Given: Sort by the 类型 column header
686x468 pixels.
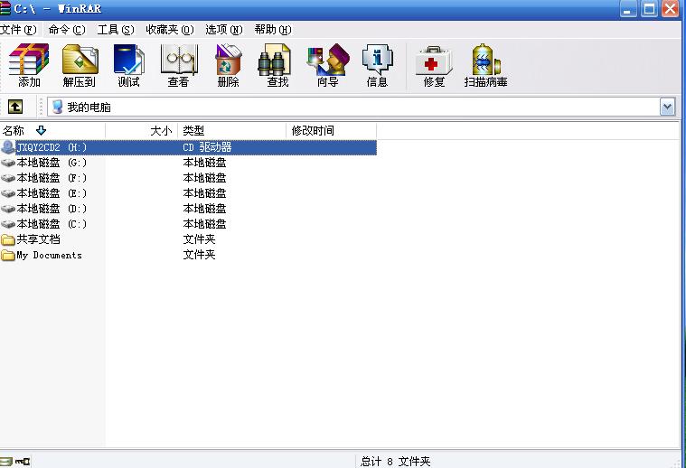Looking at the screenshot, I should click(x=232, y=130).
